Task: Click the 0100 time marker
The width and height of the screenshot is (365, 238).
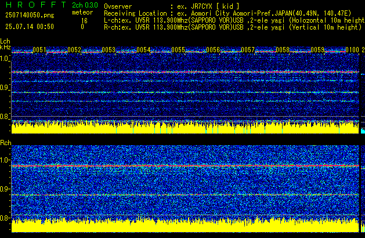Action: click(352, 50)
